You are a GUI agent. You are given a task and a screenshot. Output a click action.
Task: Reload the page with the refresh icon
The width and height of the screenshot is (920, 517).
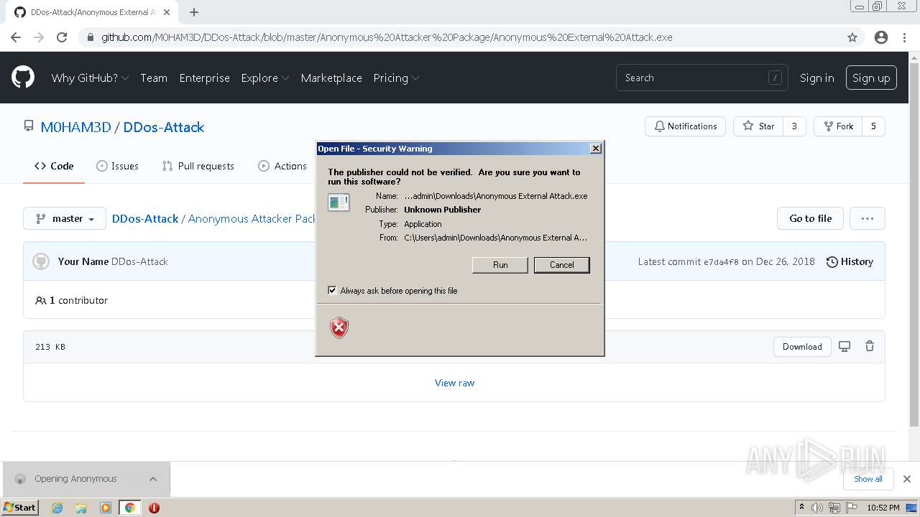[62, 37]
